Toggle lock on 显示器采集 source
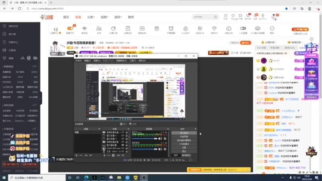Image resolution: width=322 pixels, height=181 pixels. (x=126, y=145)
